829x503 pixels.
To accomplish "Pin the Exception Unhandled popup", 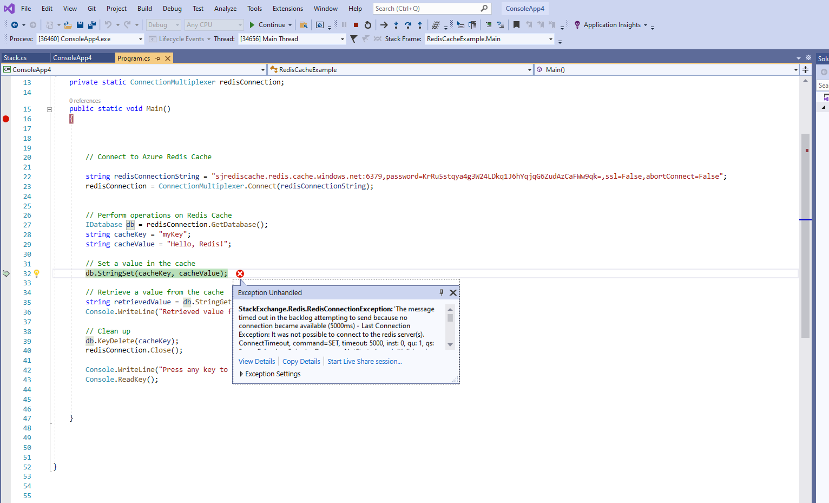I will click(x=442, y=292).
